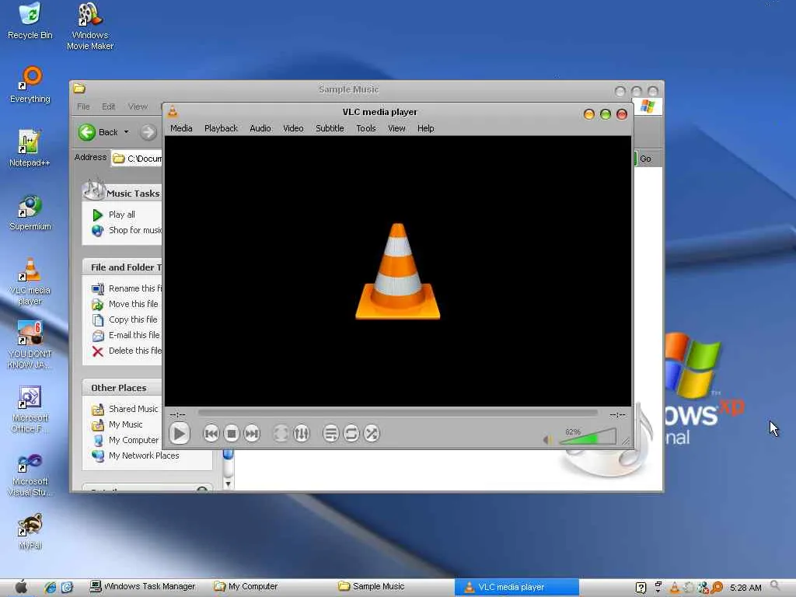
Task: Click the question mark help tray icon
Action: click(x=641, y=588)
